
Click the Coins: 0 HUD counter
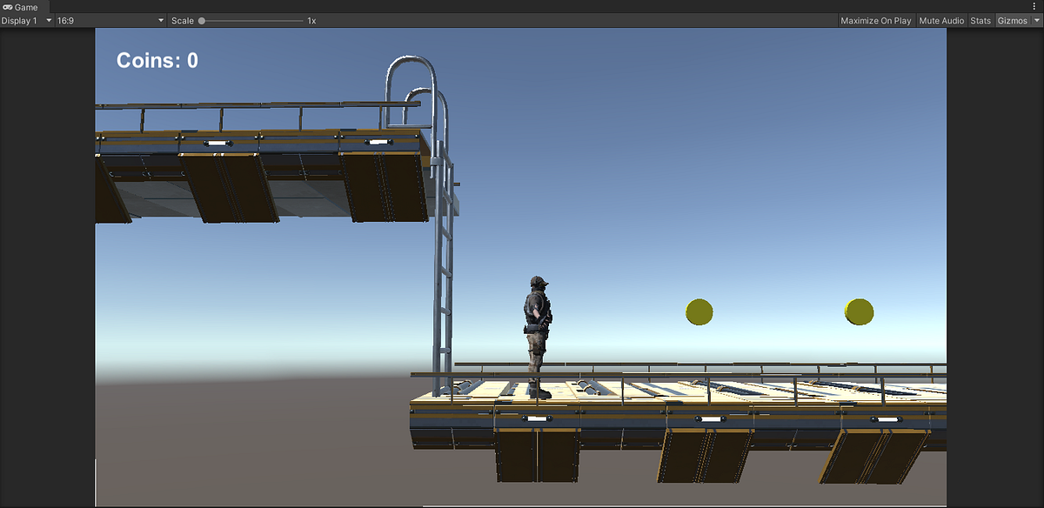pyautogui.click(x=157, y=60)
